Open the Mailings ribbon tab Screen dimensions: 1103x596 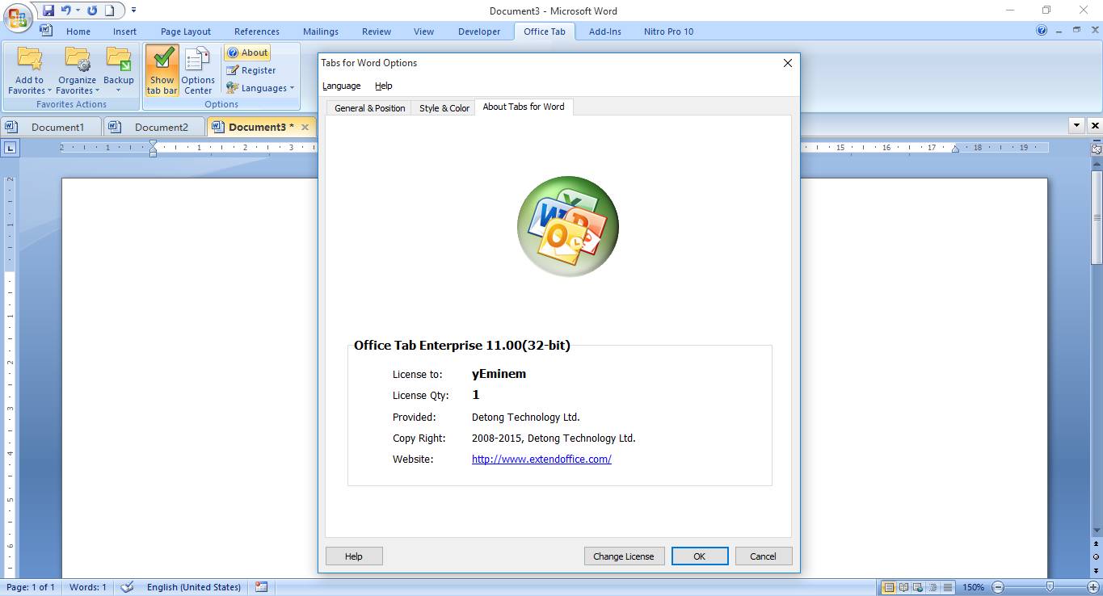(x=321, y=31)
